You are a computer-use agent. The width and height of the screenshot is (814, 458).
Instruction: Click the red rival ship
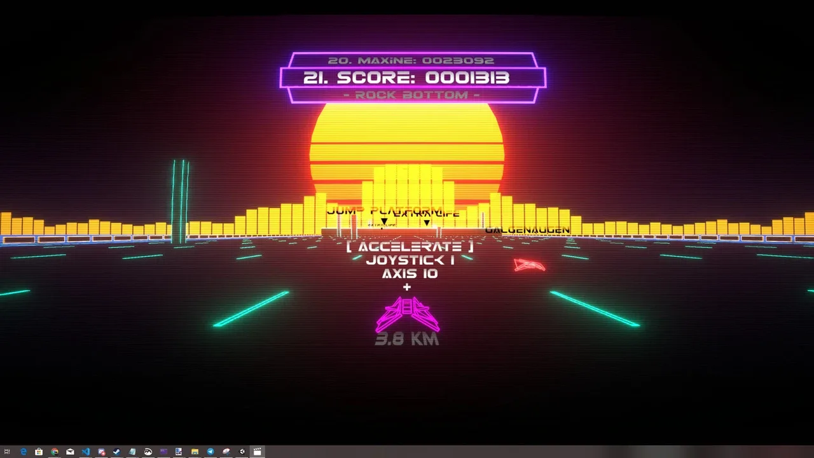[530, 265]
